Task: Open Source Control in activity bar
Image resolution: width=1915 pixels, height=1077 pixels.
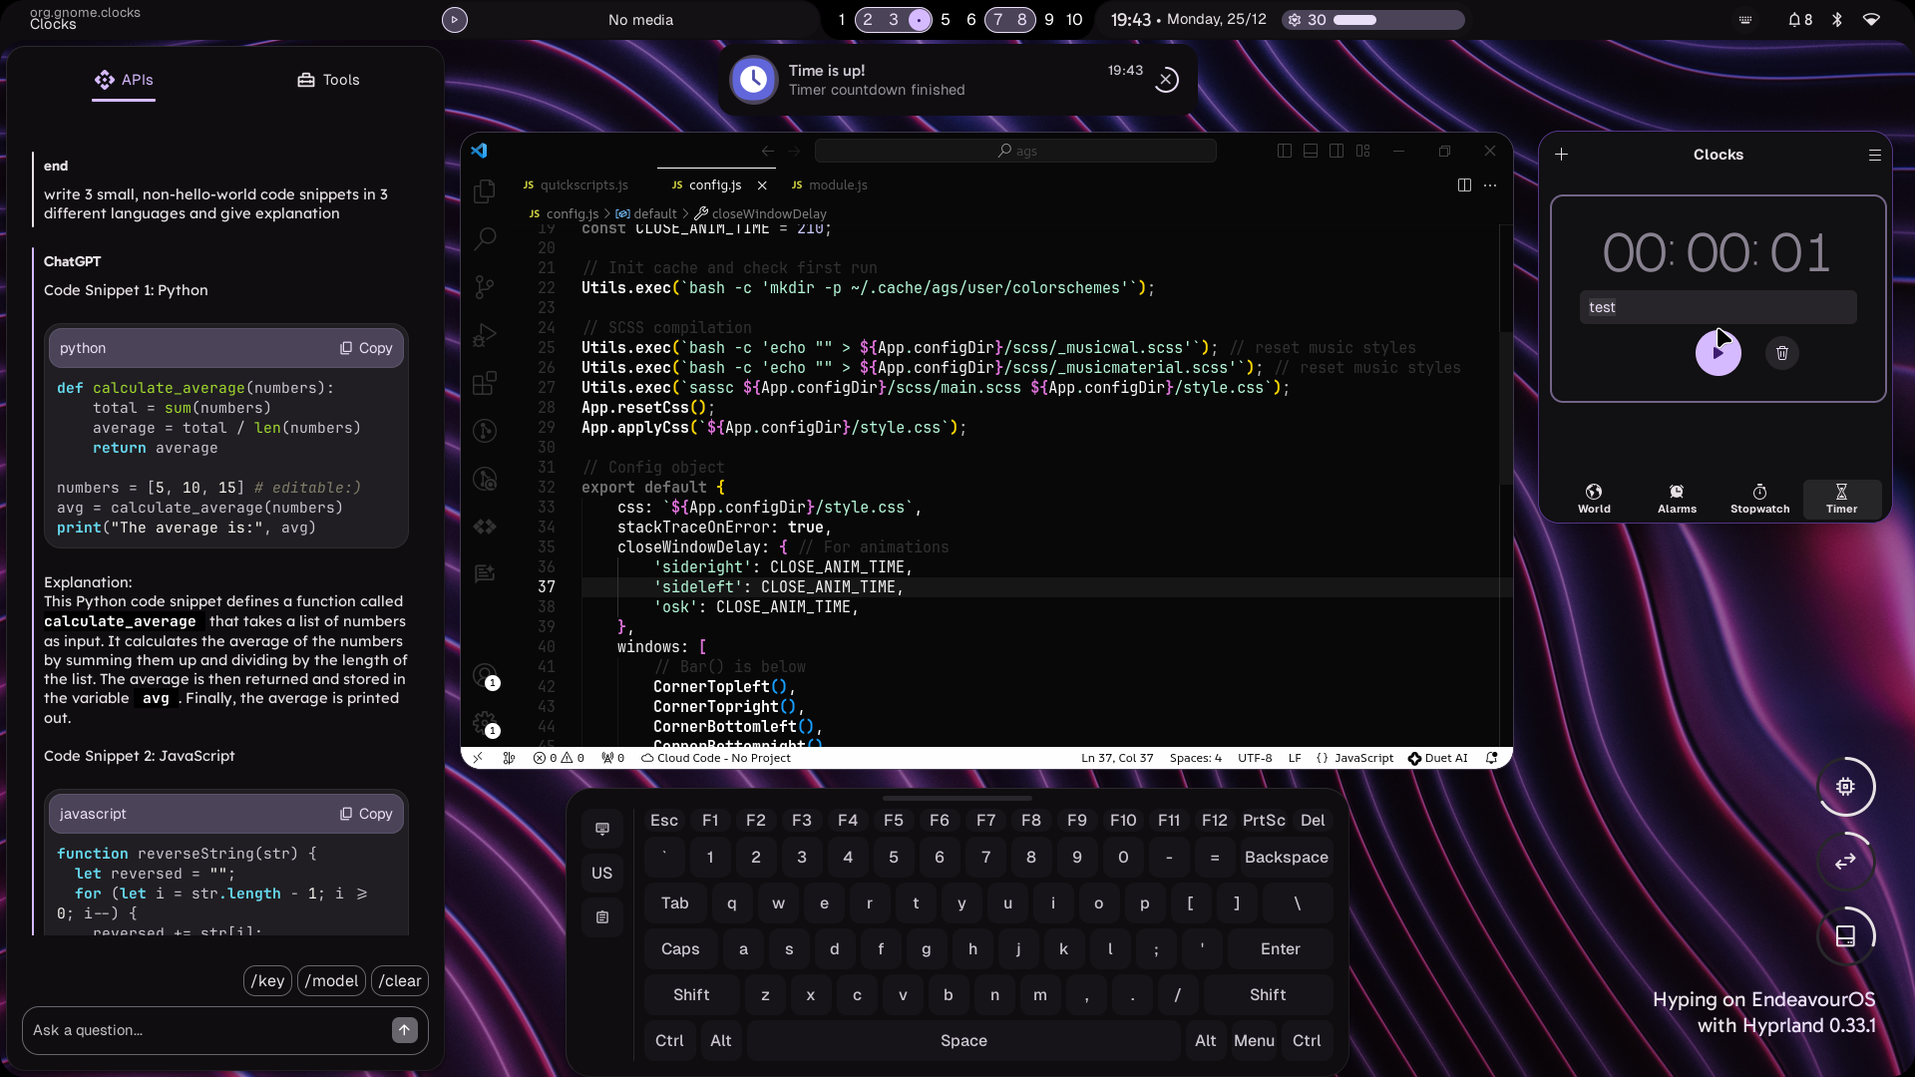Action: pyautogui.click(x=485, y=287)
